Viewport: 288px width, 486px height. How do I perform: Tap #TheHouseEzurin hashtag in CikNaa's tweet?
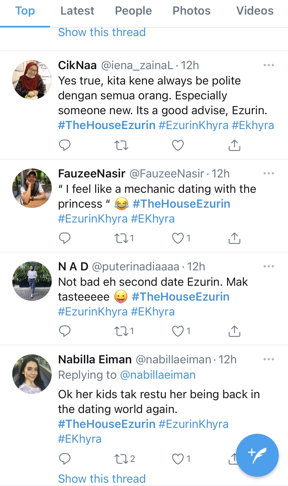[x=107, y=125]
